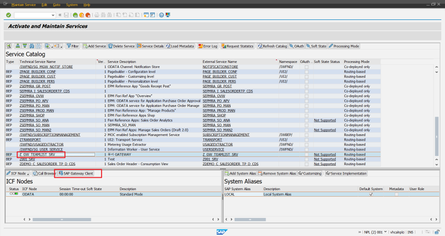Screen dimensions: 445x236
Task: Click the green Back icon
Action: (x=75, y=15)
